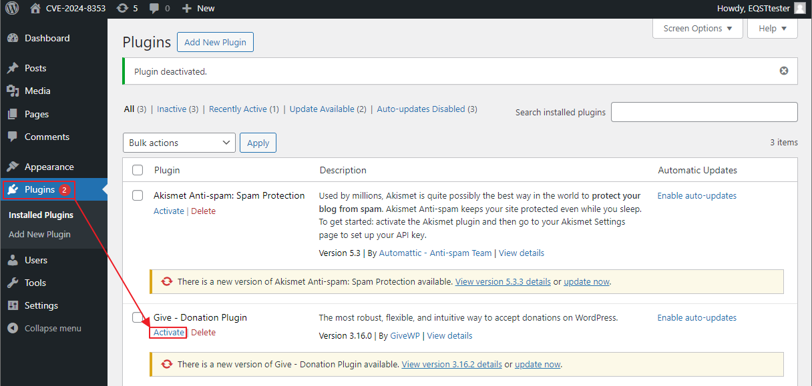Click the Add New Plugin button
The image size is (812, 386).
pyautogui.click(x=215, y=42)
